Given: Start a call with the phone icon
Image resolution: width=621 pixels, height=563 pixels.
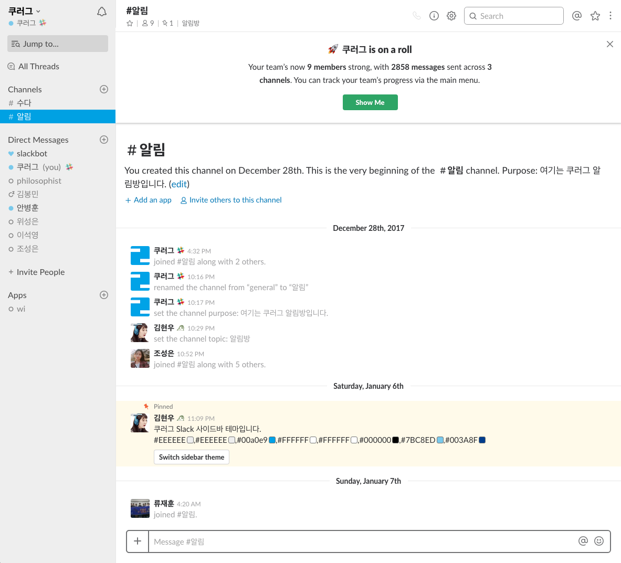Looking at the screenshot, I should point(417,16).
